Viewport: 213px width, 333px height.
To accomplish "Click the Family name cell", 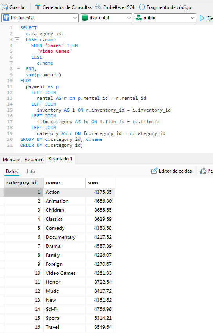I will tap(64, 255).
